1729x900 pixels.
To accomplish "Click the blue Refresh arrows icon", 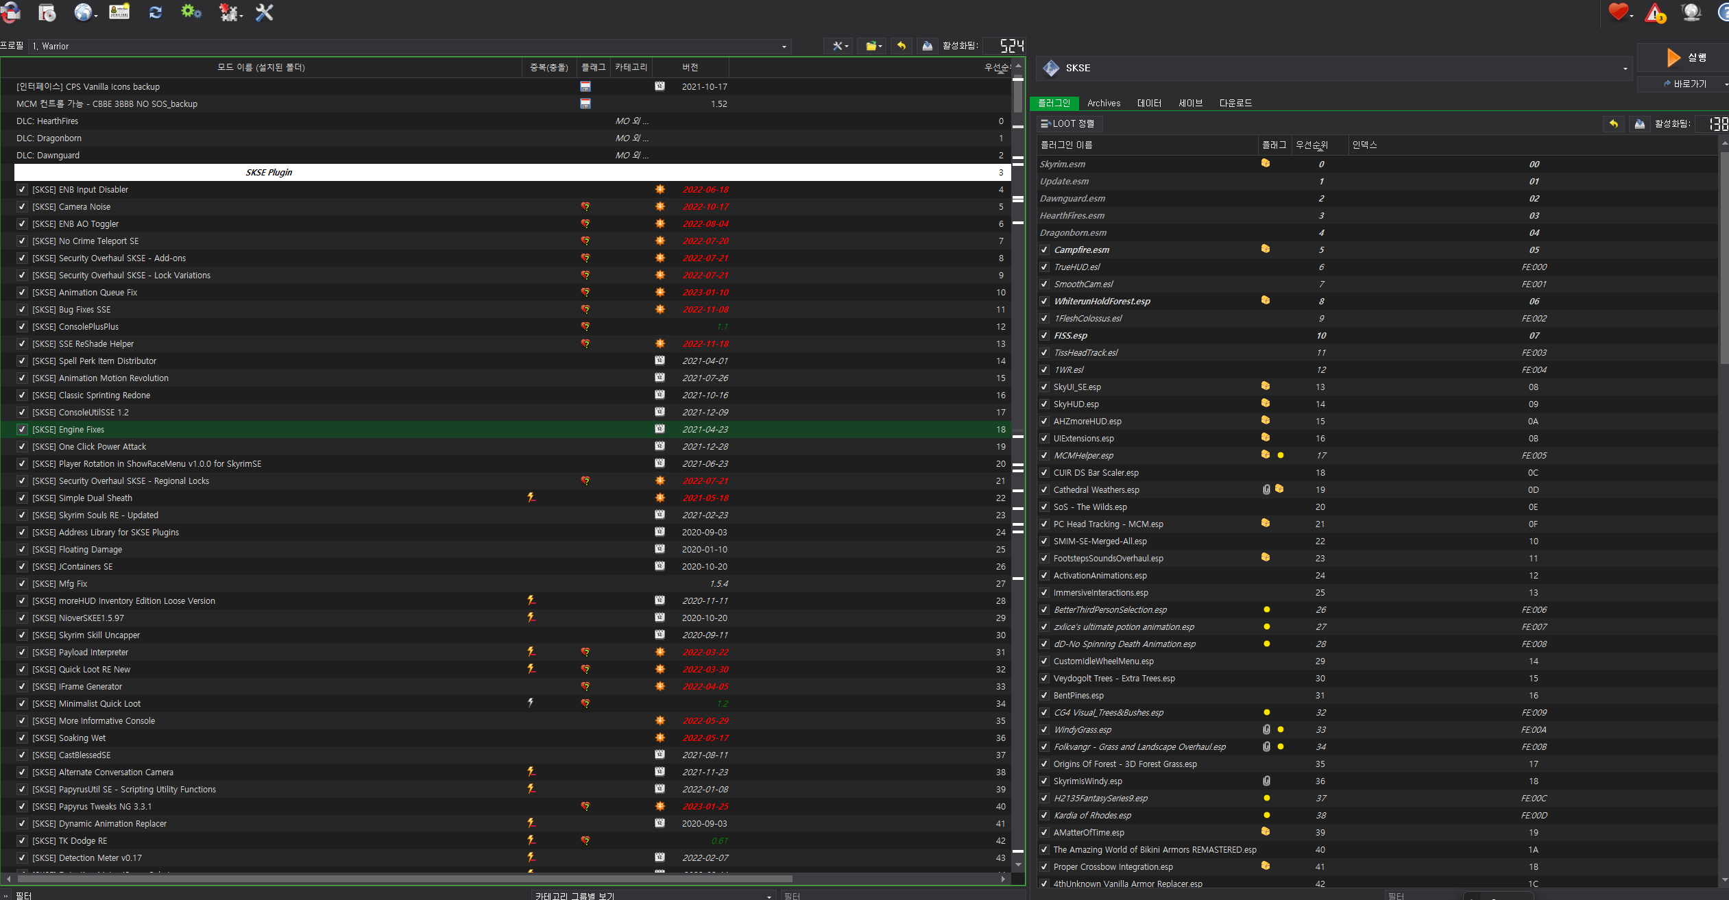I will pyautogui.click(x=156, y=12).
